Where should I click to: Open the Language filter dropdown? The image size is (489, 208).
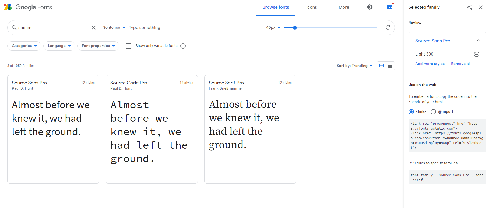click(x=59, y=46)
